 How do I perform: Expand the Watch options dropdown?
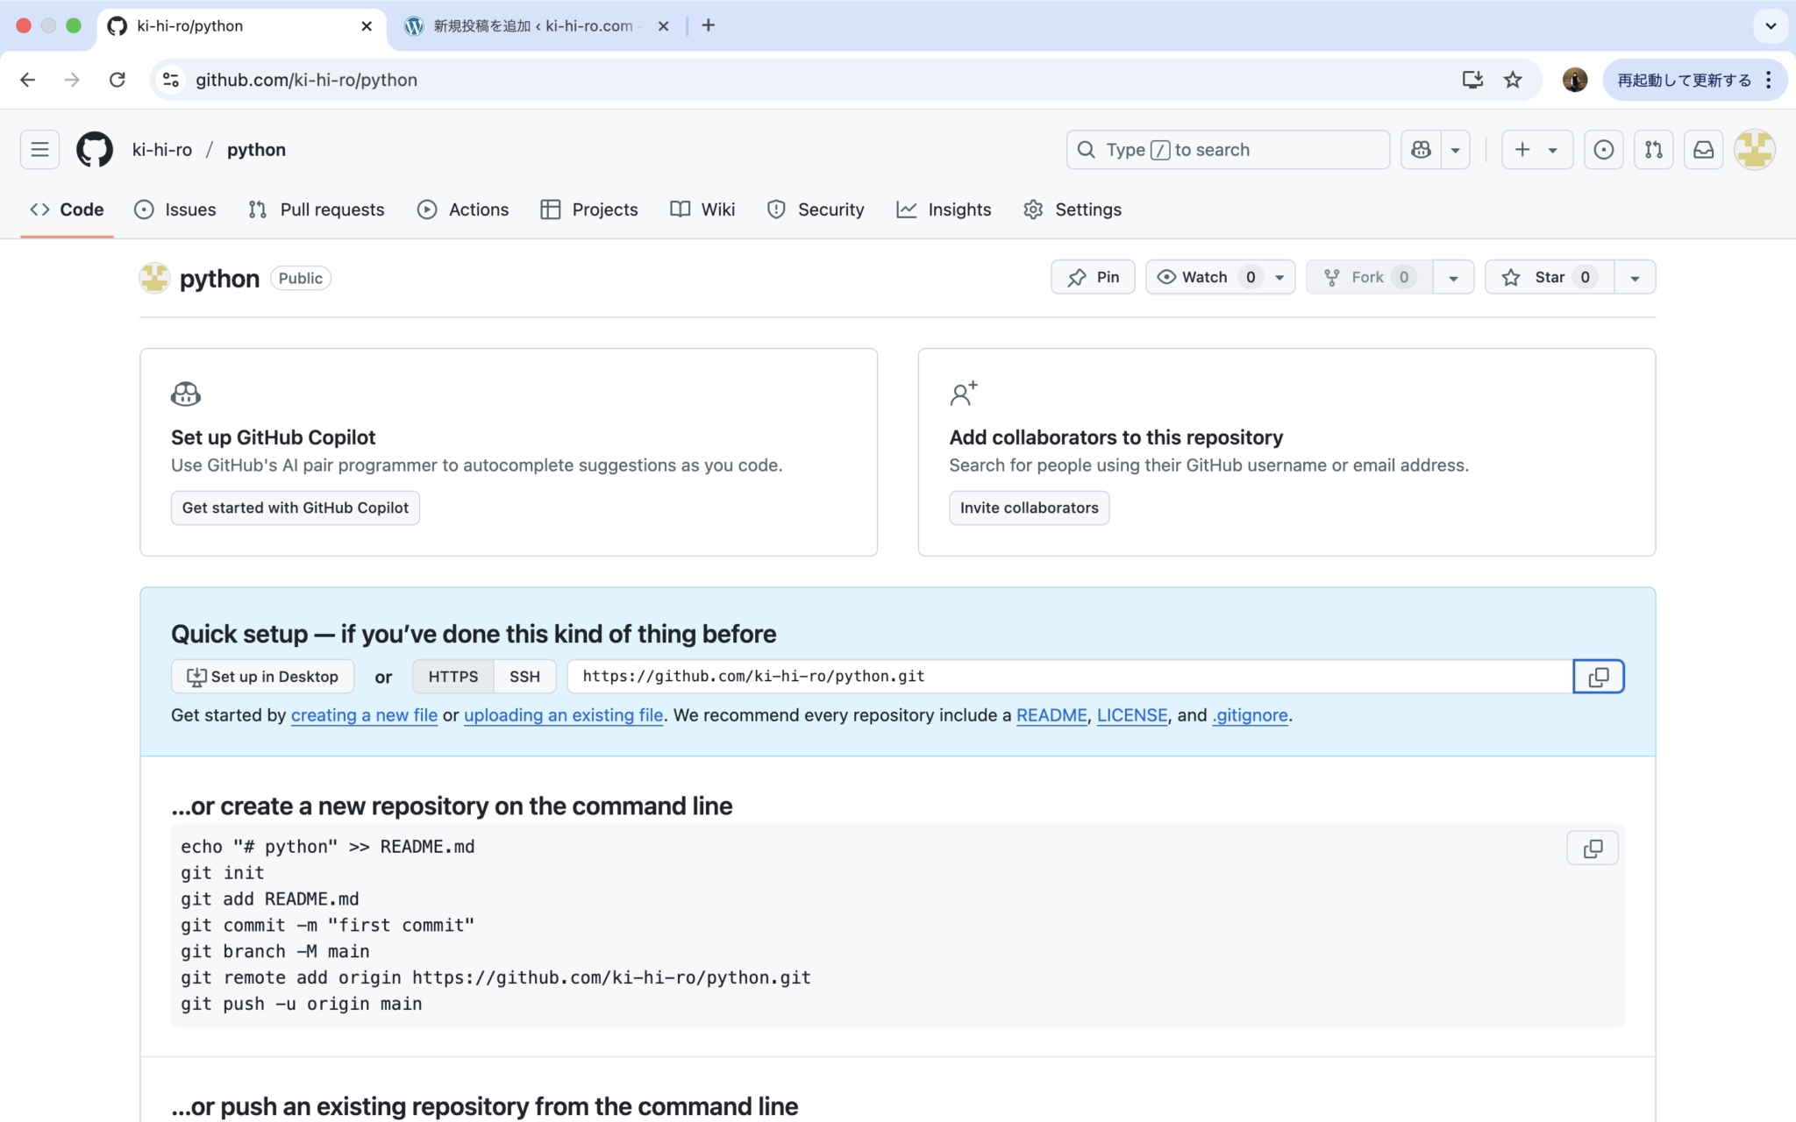tap(1278, 277)
